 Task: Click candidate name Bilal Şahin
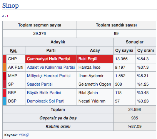point(88,93)
